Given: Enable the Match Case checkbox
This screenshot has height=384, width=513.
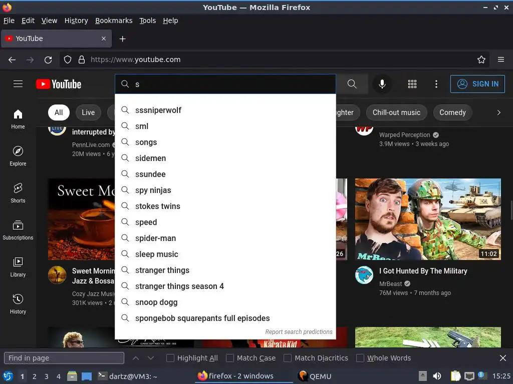Looking at the screenshot, I should point(230,358).
